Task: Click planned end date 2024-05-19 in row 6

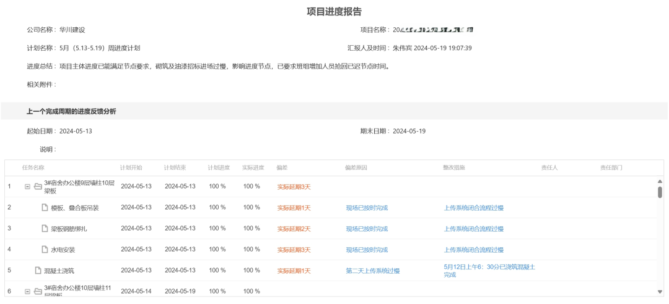Action: tap(180, 291)
